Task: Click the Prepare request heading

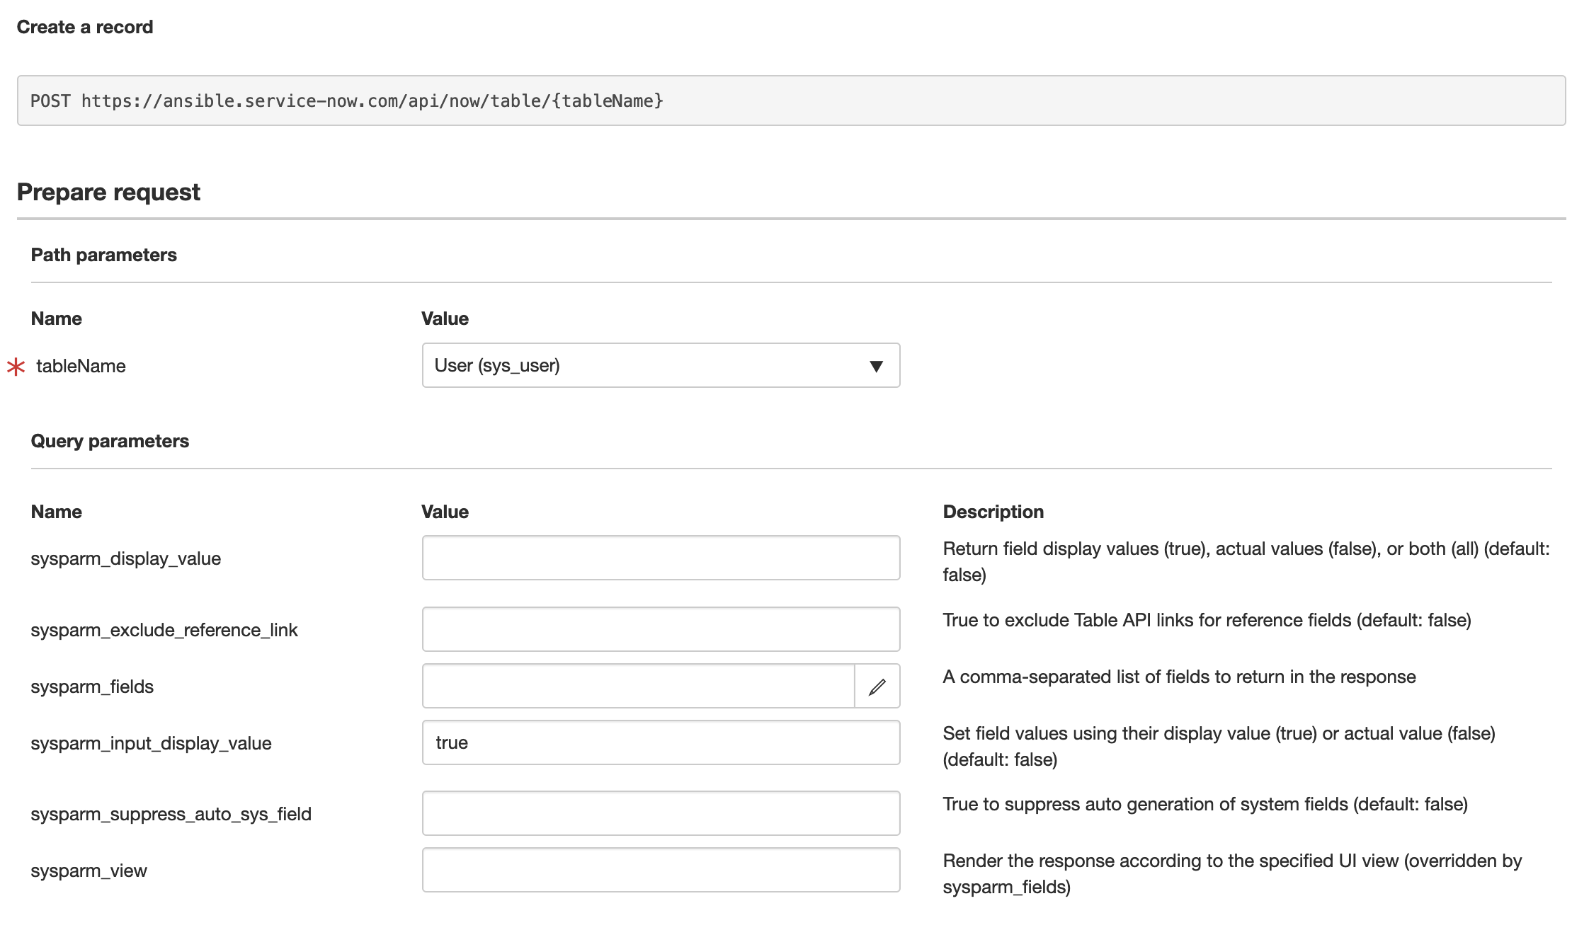Action: point(108,193)
